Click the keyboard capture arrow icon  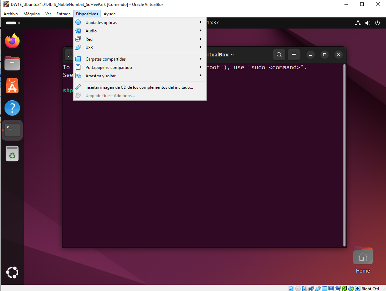coord(357,288)
